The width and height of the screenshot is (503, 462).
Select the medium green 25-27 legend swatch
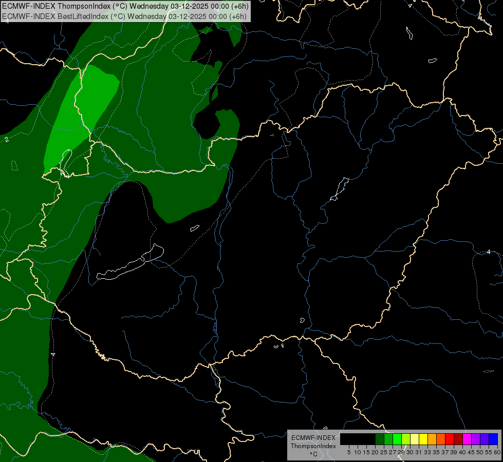tap(388, 439)
